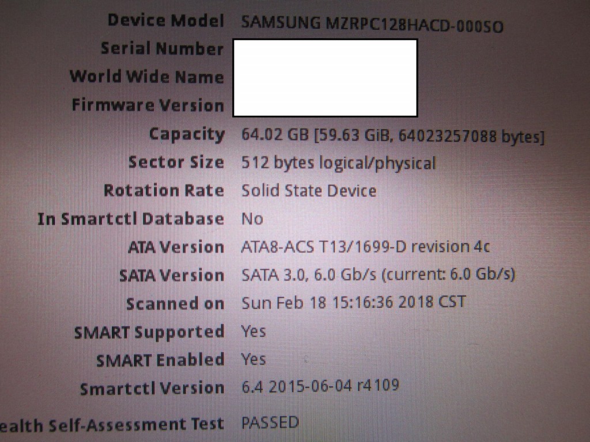The width and height of the screenshot is (590, 442).
Task: Select the SMART Supported label
Action: [149, 332]
